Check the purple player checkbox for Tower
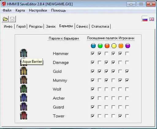157x129 pixels. click(127, 116)
